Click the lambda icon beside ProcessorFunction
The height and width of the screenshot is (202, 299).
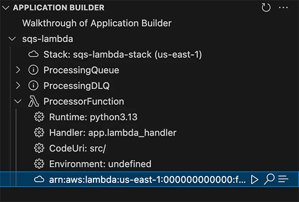coord(34,102)
